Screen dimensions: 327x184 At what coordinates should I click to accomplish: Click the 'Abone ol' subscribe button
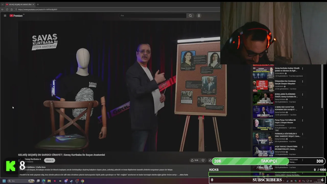[x=50, y=160]
